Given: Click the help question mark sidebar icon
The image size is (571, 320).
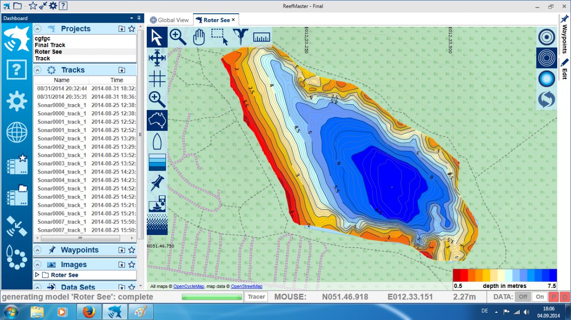Looking at the screenshot, I should 17,69.
